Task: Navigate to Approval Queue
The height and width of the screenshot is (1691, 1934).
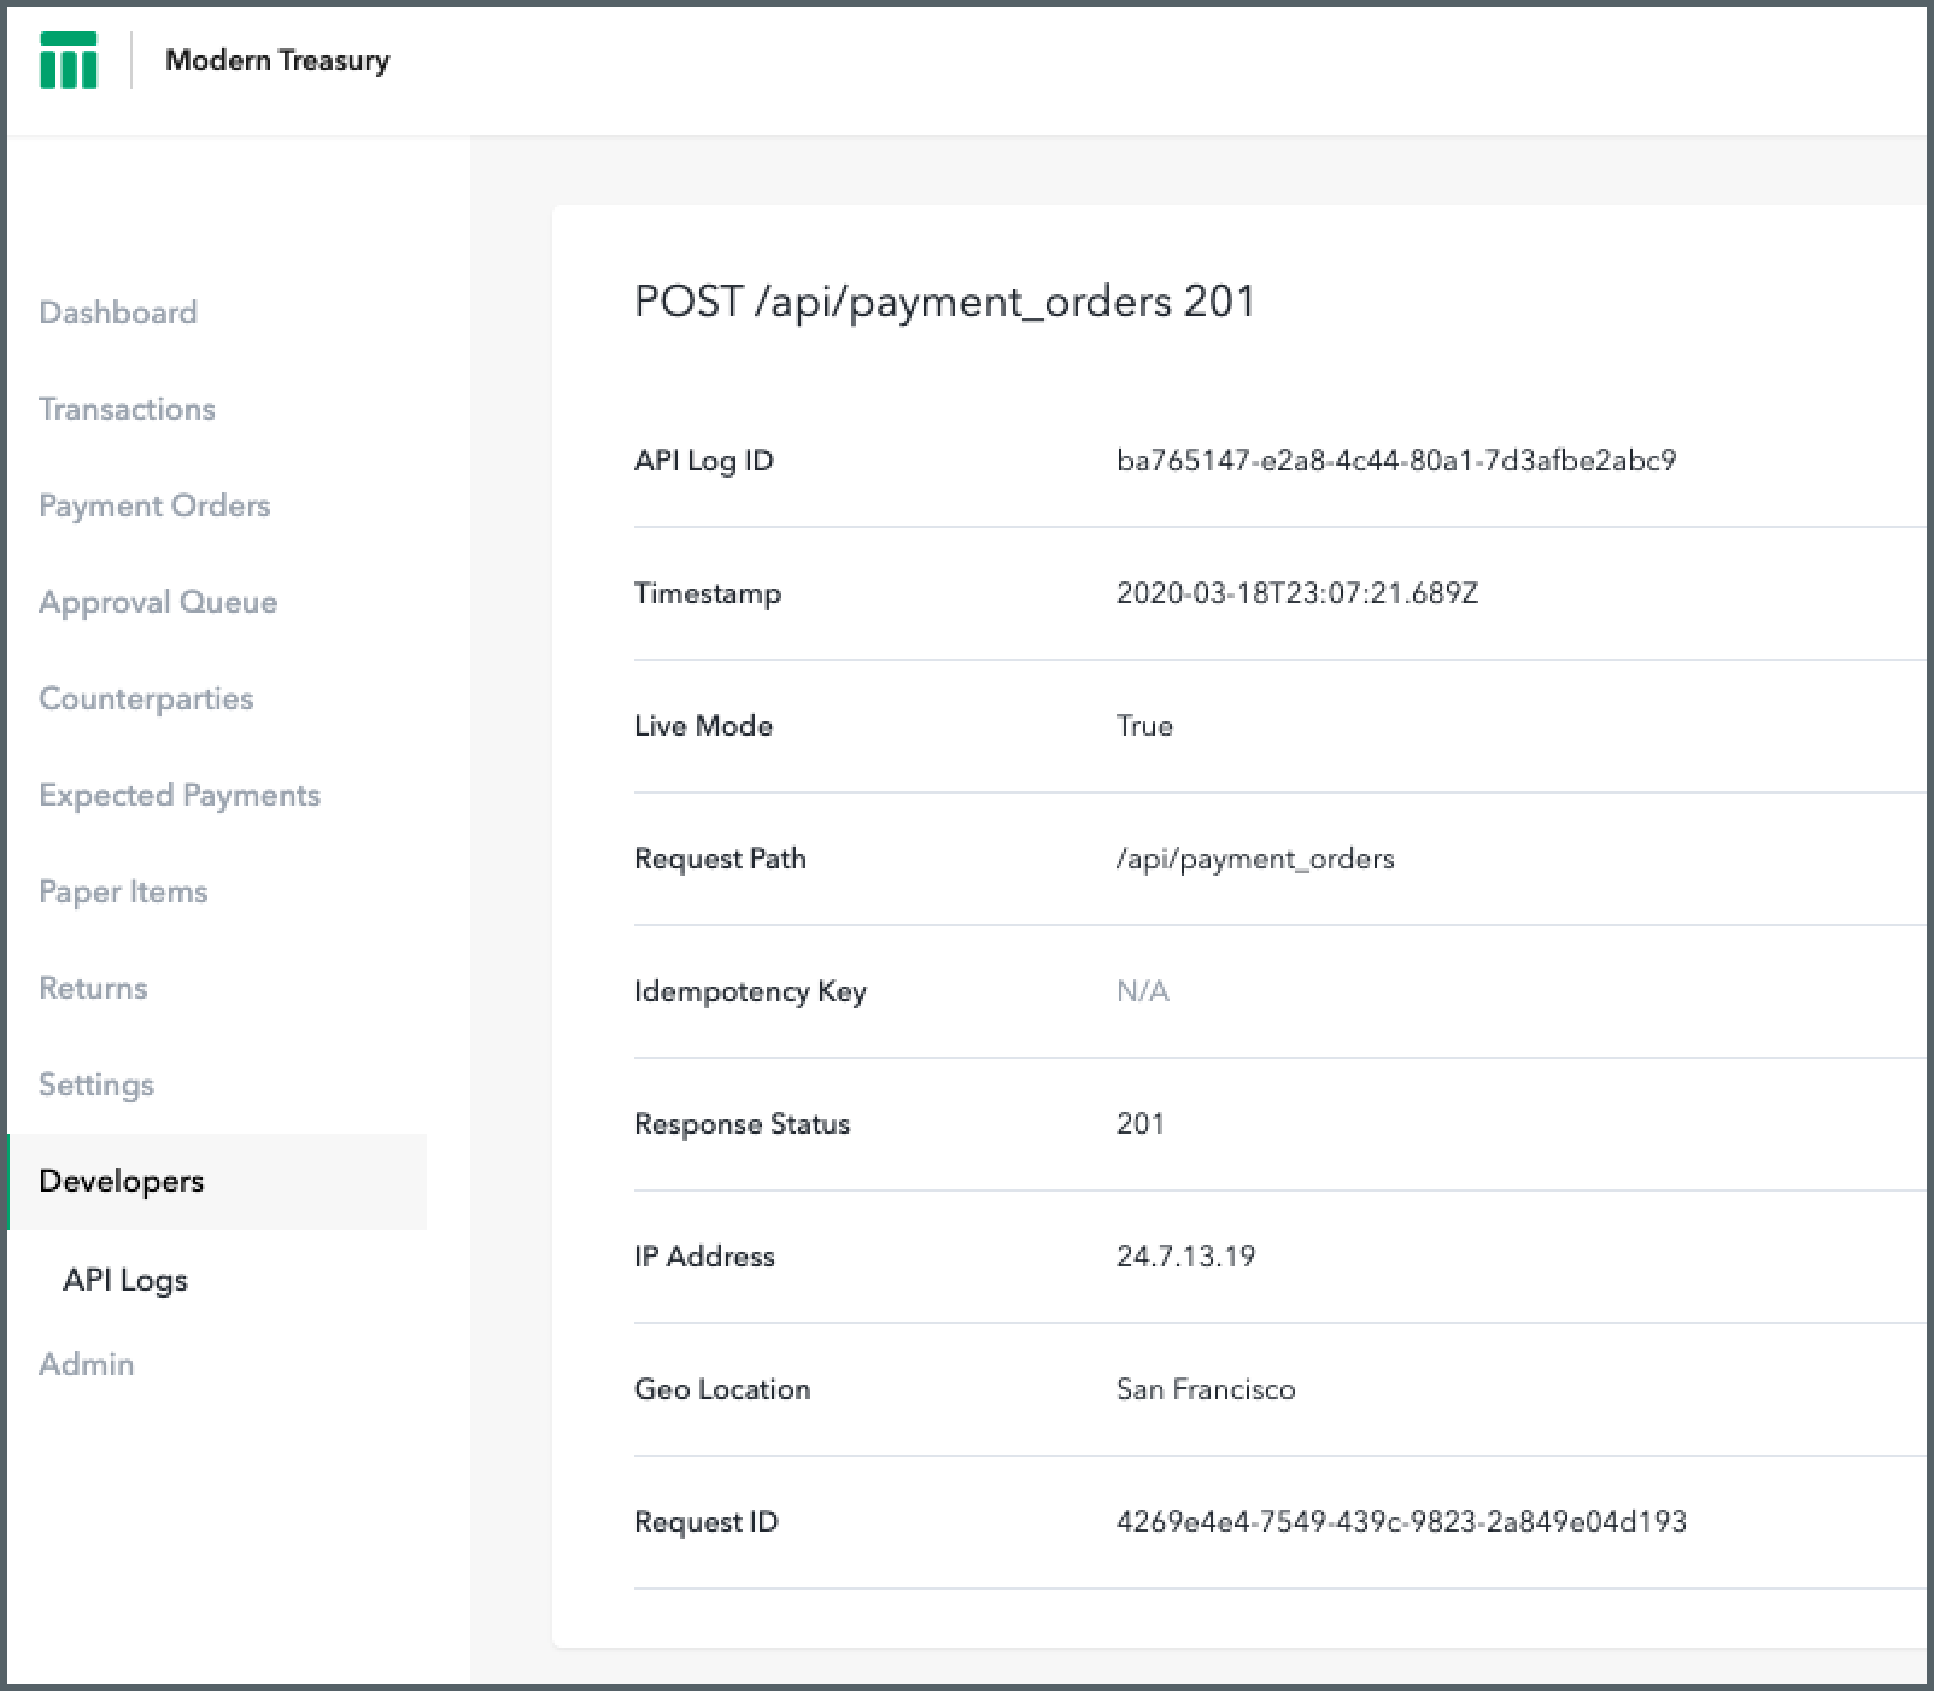Action: [158, 602]
